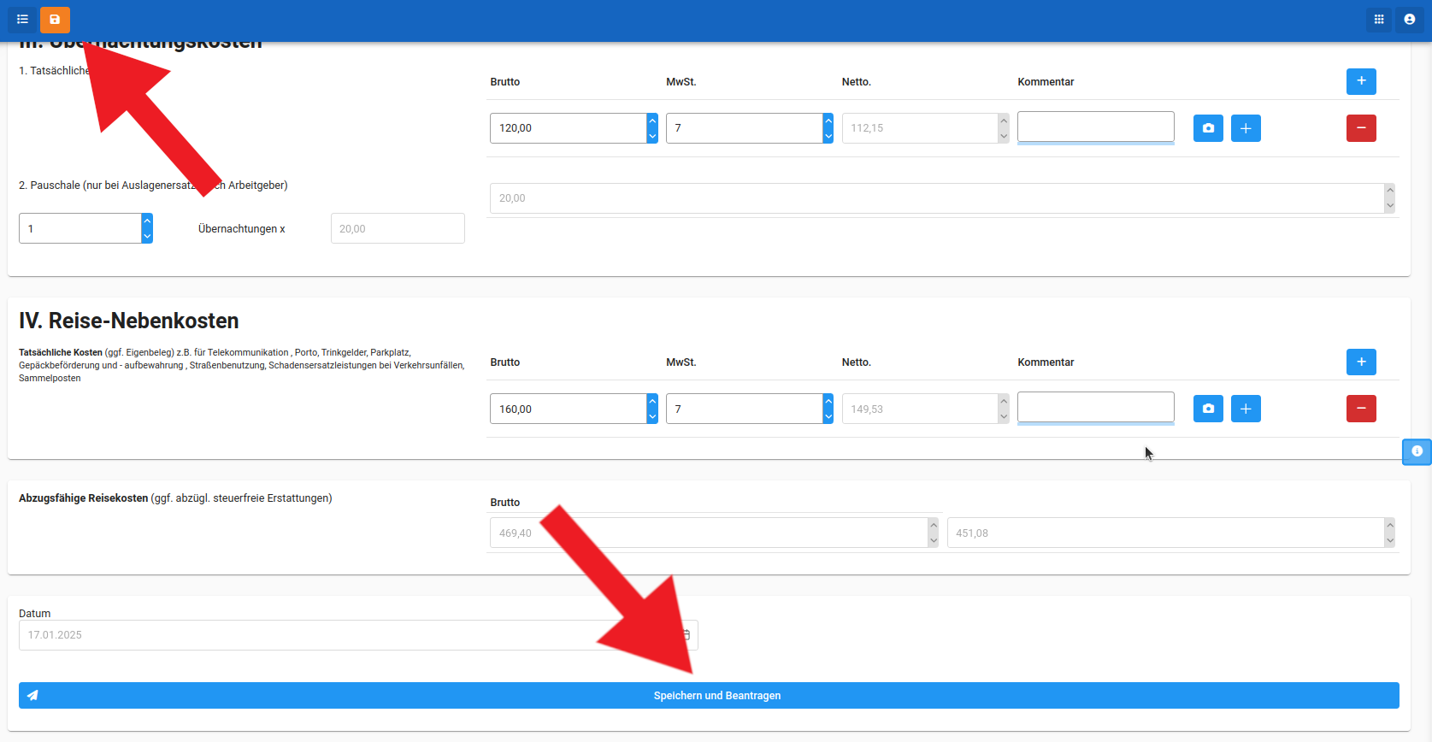1432x742 pixels.
Task: Click the Datum field 17.01.2025
Action: pyautogui.click(x=358, y=635)
